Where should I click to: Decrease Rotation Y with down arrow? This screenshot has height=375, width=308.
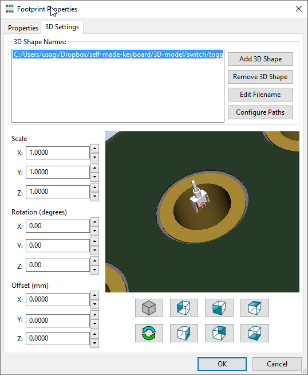95,250
